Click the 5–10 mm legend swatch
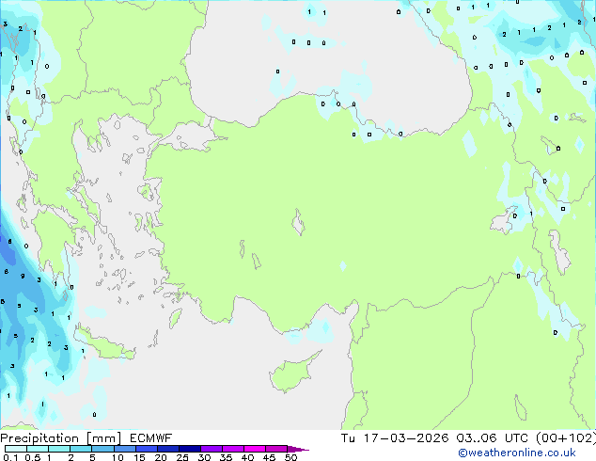 coord(102,449)
